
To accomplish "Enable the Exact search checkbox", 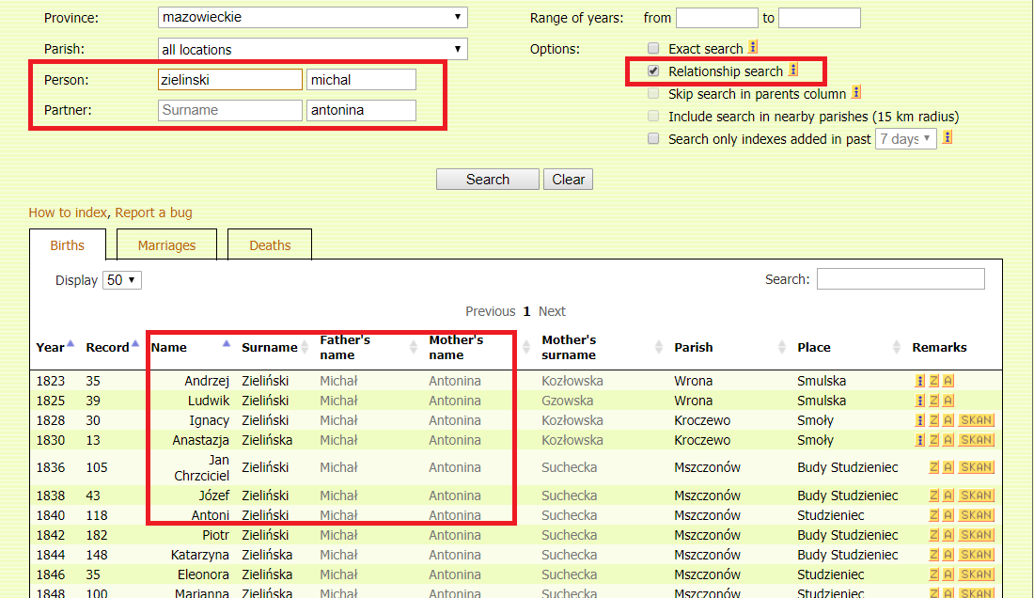I will pos(653,49).
